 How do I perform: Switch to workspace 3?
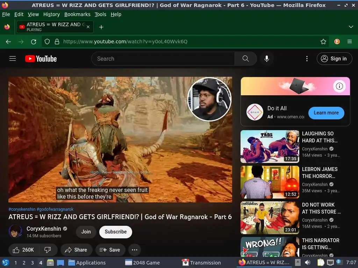click(x=33, y=263)
